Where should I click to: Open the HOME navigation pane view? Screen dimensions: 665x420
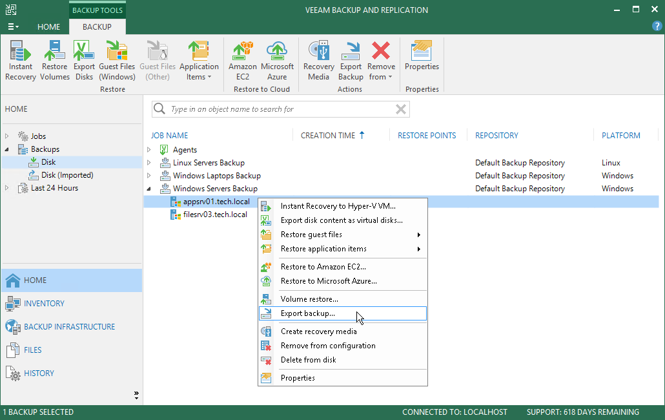coord(72,280)
